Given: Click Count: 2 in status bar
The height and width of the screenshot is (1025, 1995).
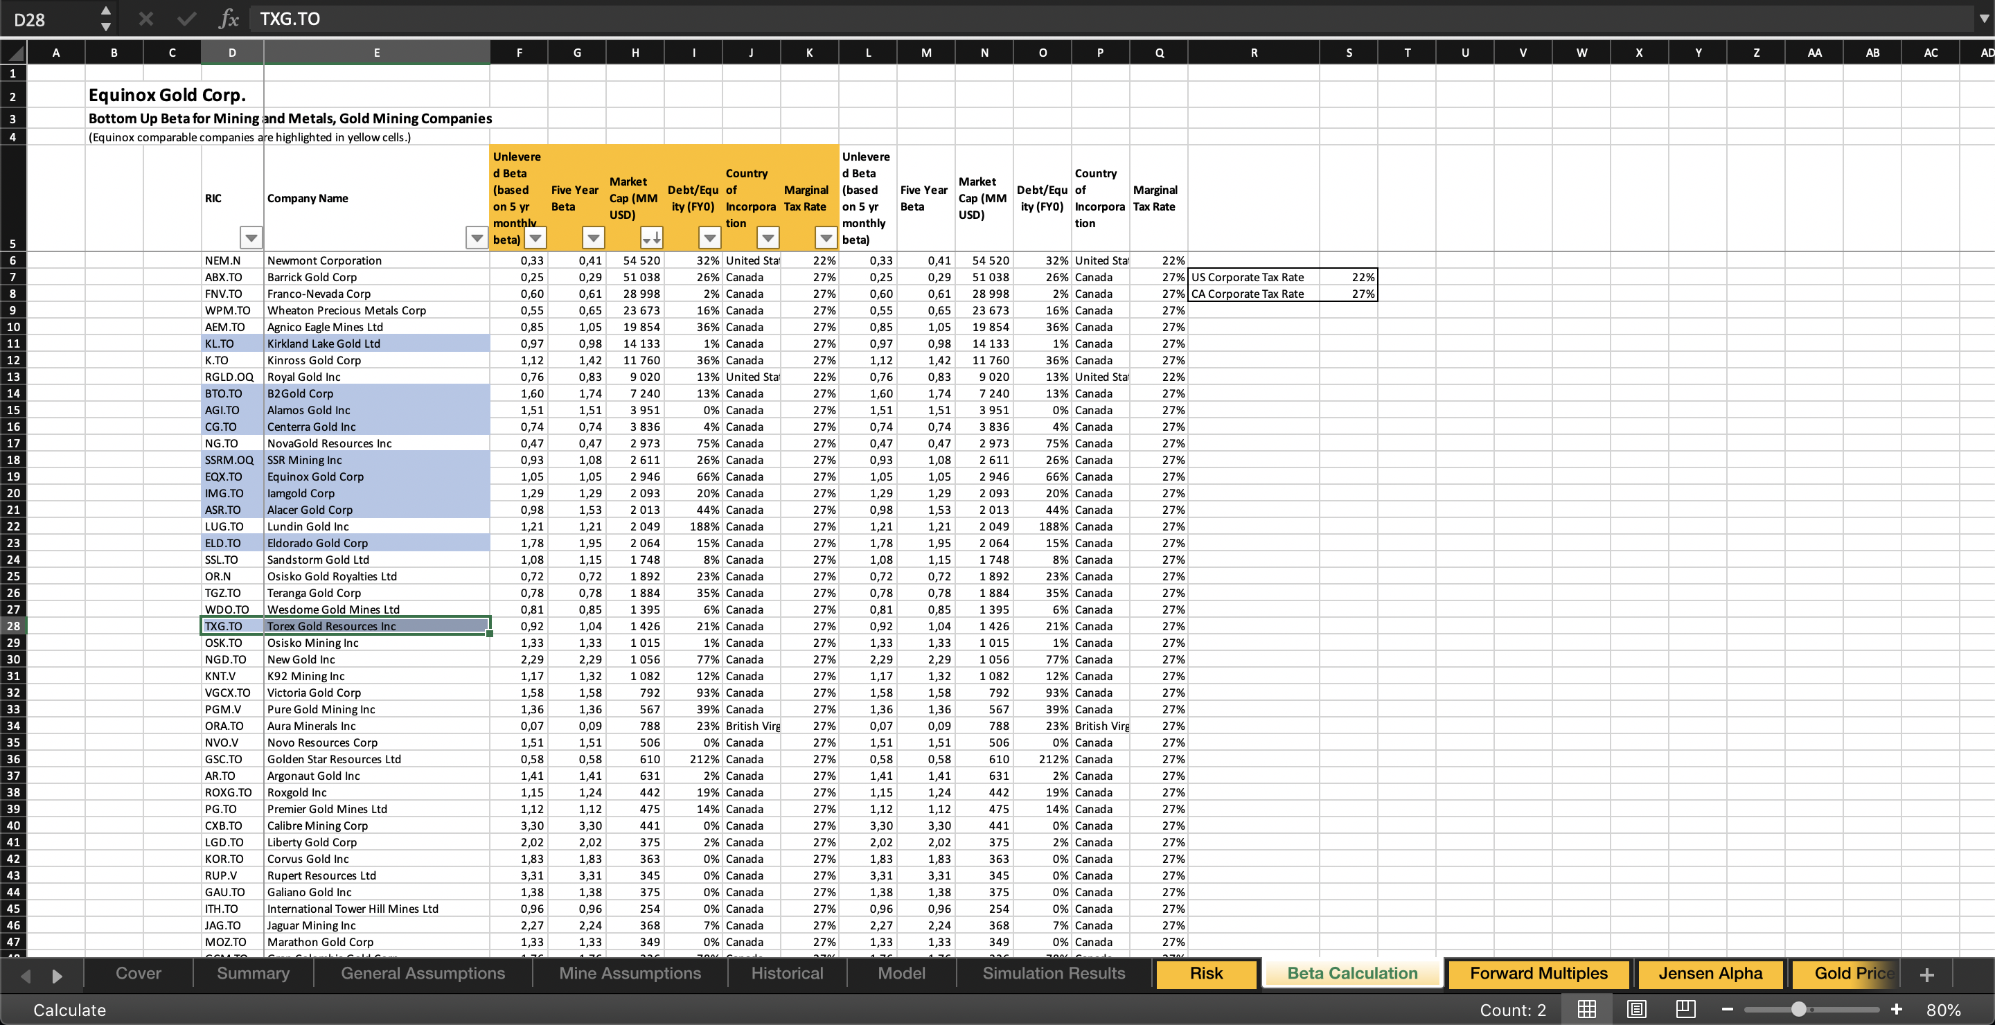Looking at the screenshot, I should (1511, 1010).
